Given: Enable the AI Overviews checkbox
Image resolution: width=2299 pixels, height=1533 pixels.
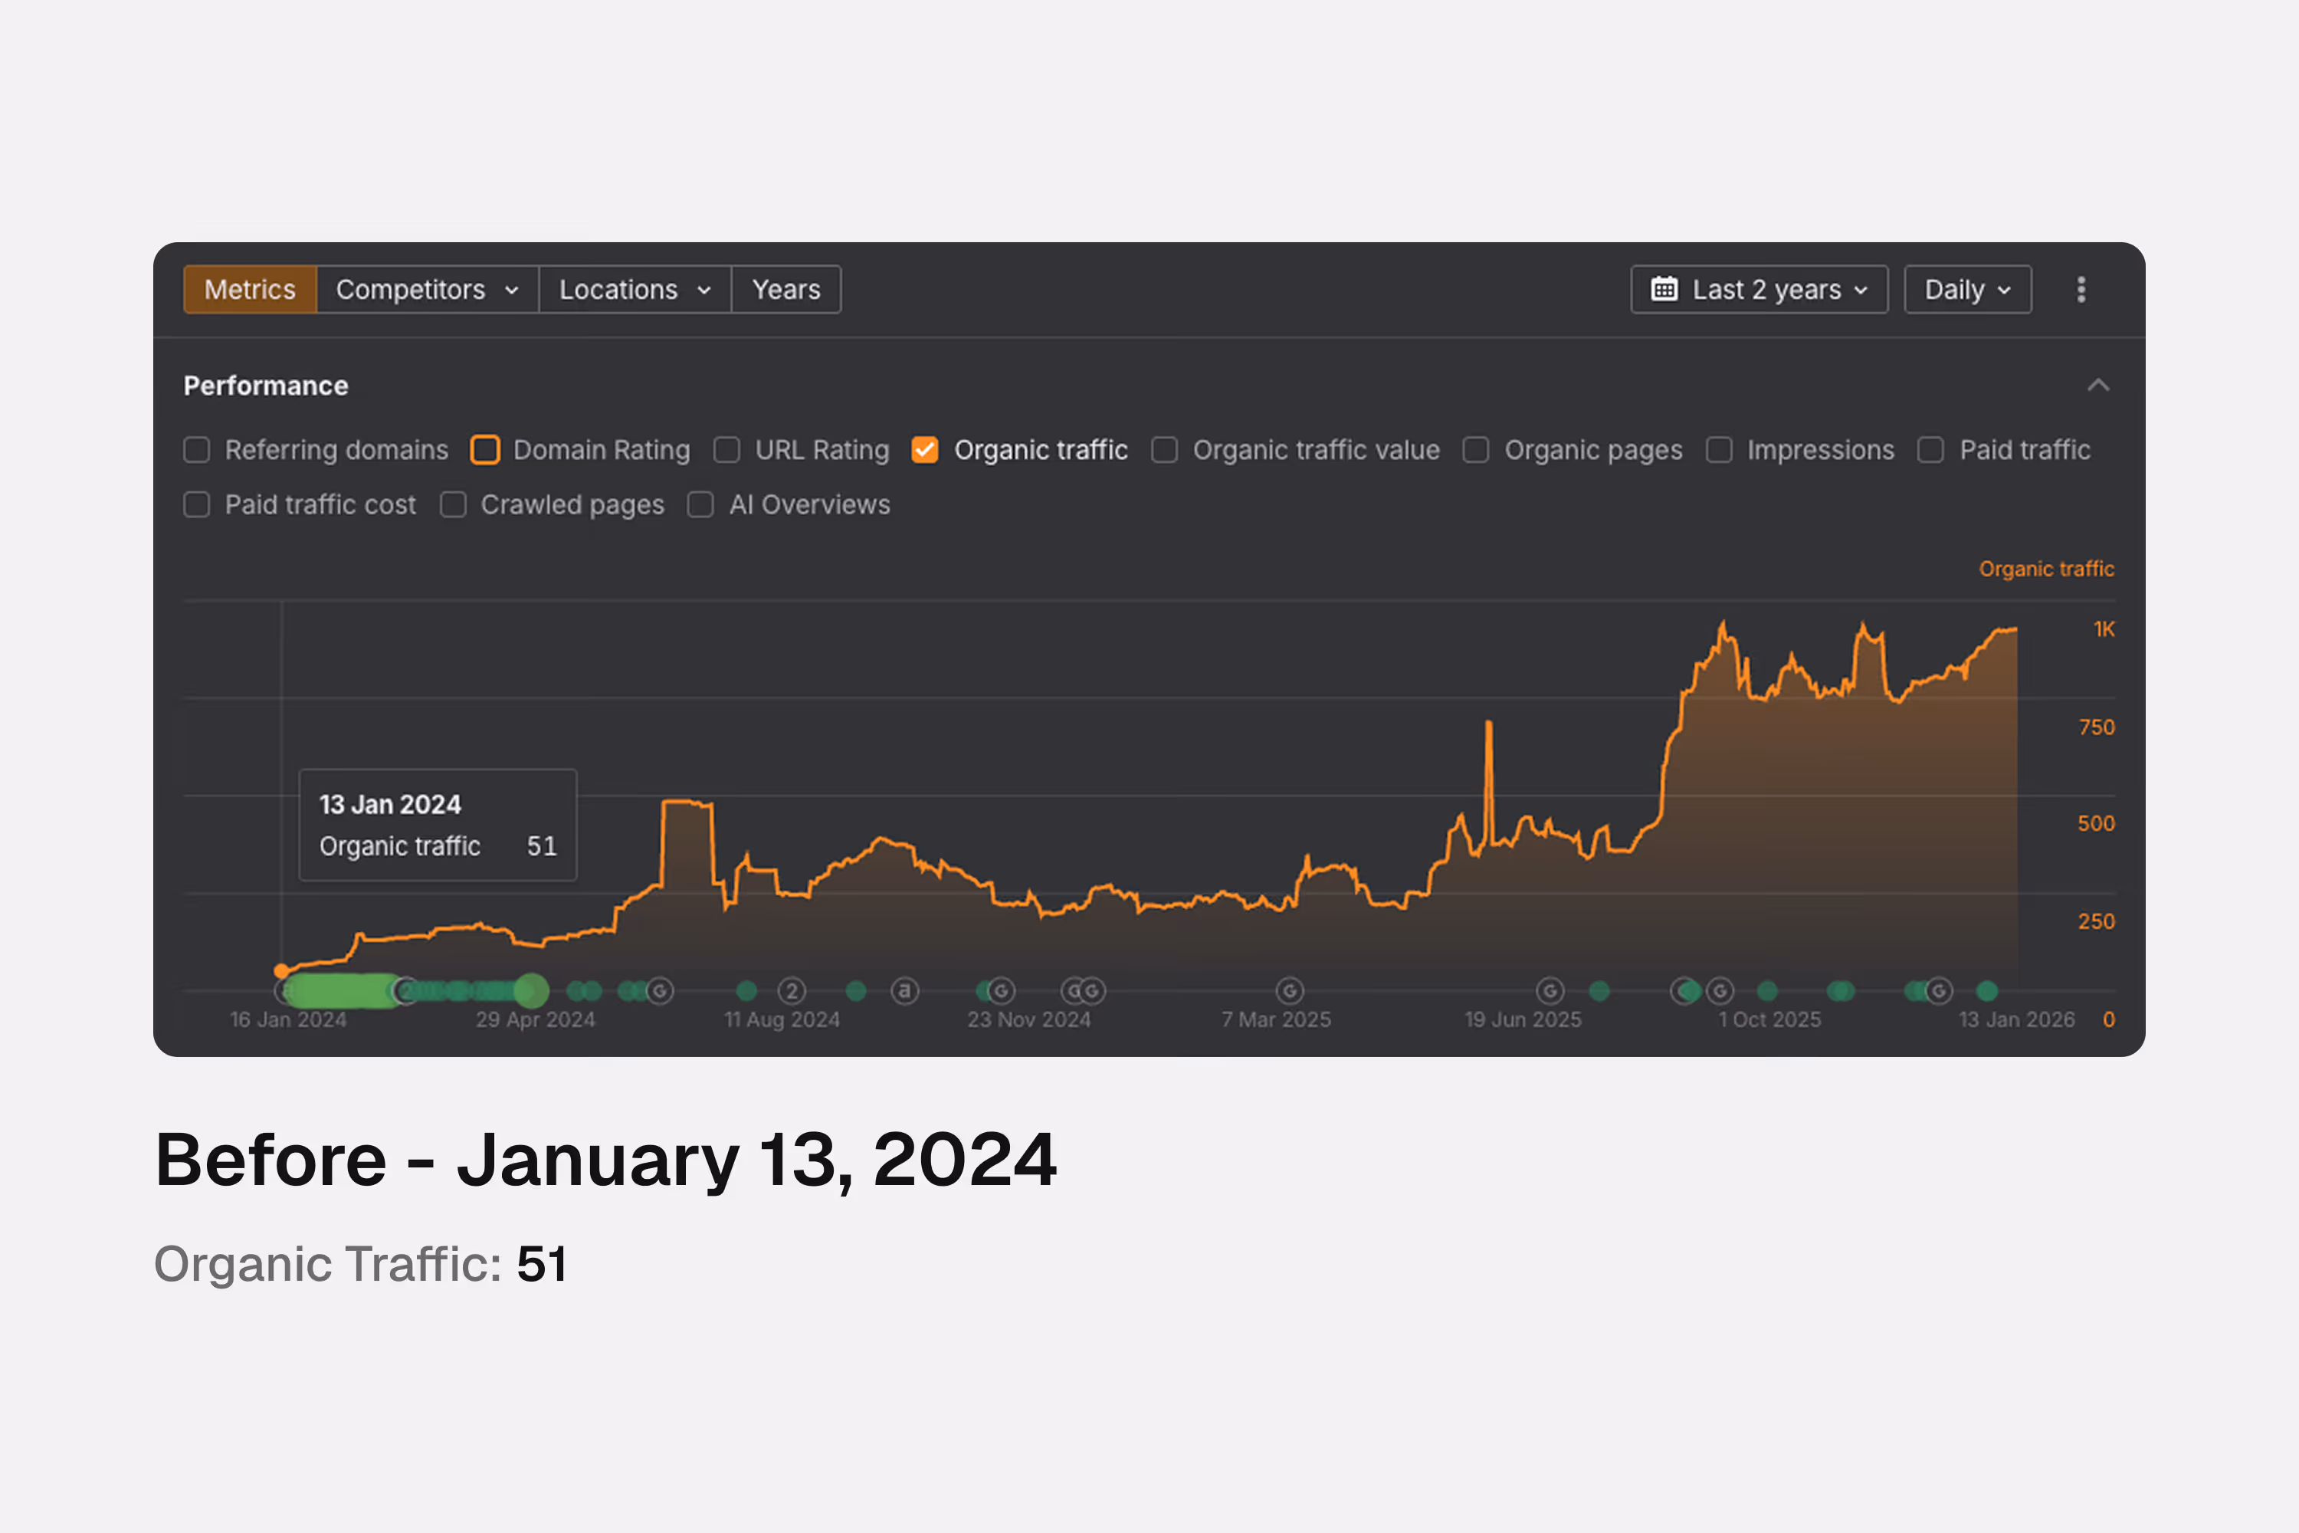Looking at the screenshot, I should [701, 504].
